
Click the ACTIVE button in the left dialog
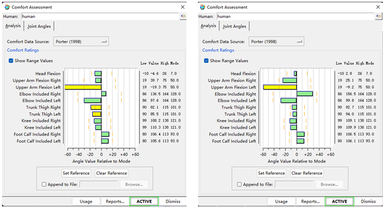(144, 201)
